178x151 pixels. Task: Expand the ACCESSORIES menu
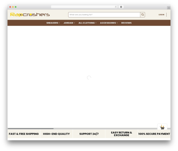tap(109, 23)
